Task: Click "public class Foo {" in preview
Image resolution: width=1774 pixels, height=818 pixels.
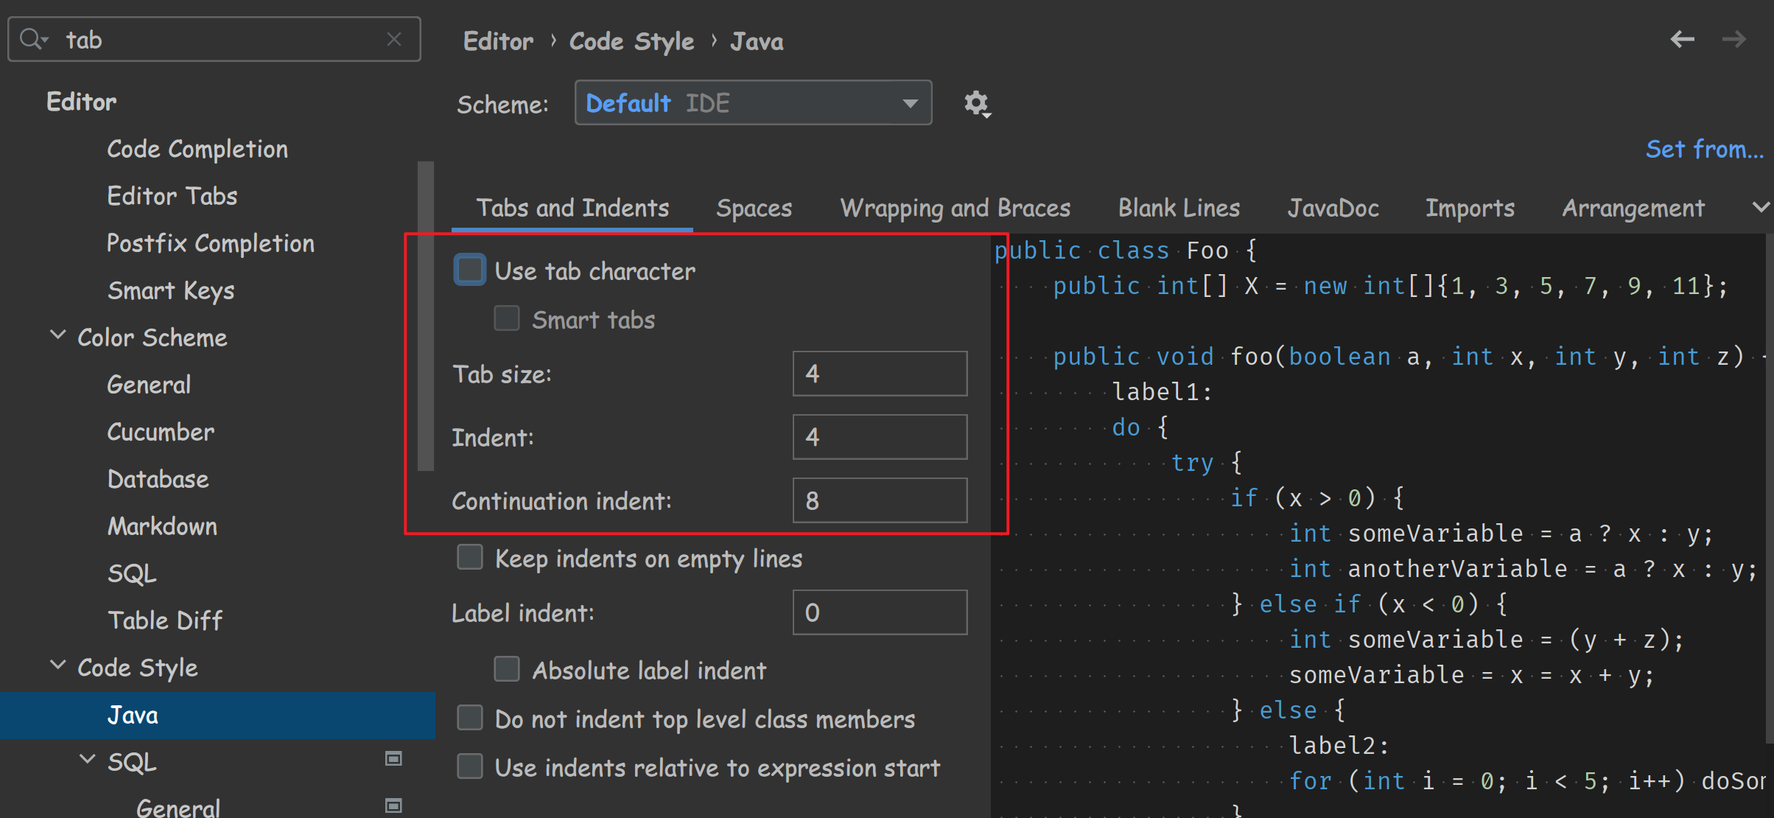Action: point(1126,251)
